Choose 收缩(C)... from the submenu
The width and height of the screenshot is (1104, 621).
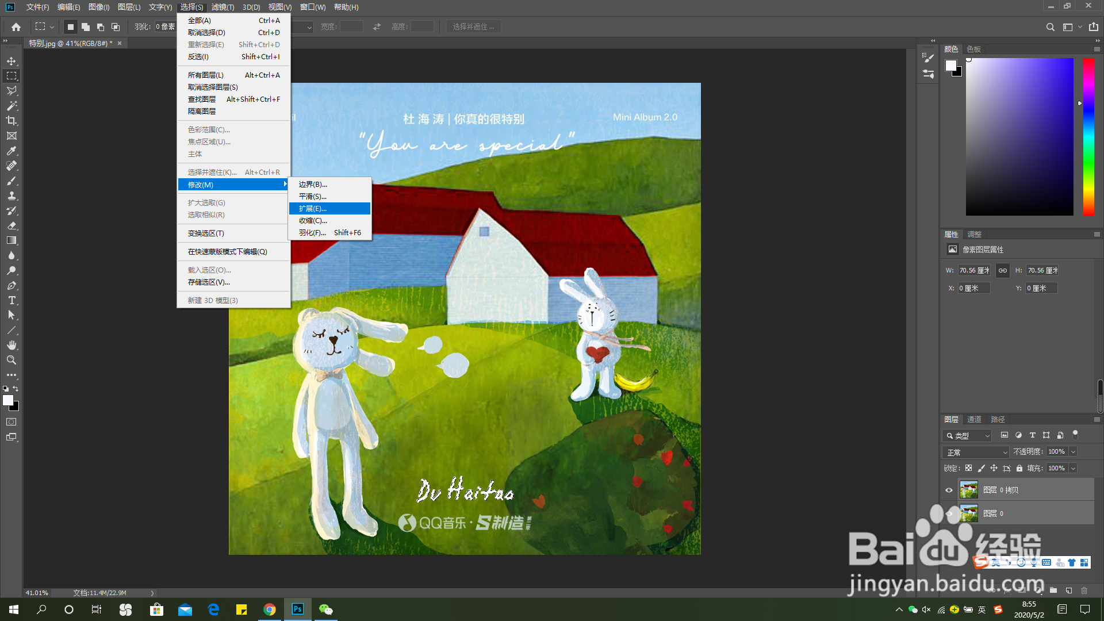click(x=329, y=221)
